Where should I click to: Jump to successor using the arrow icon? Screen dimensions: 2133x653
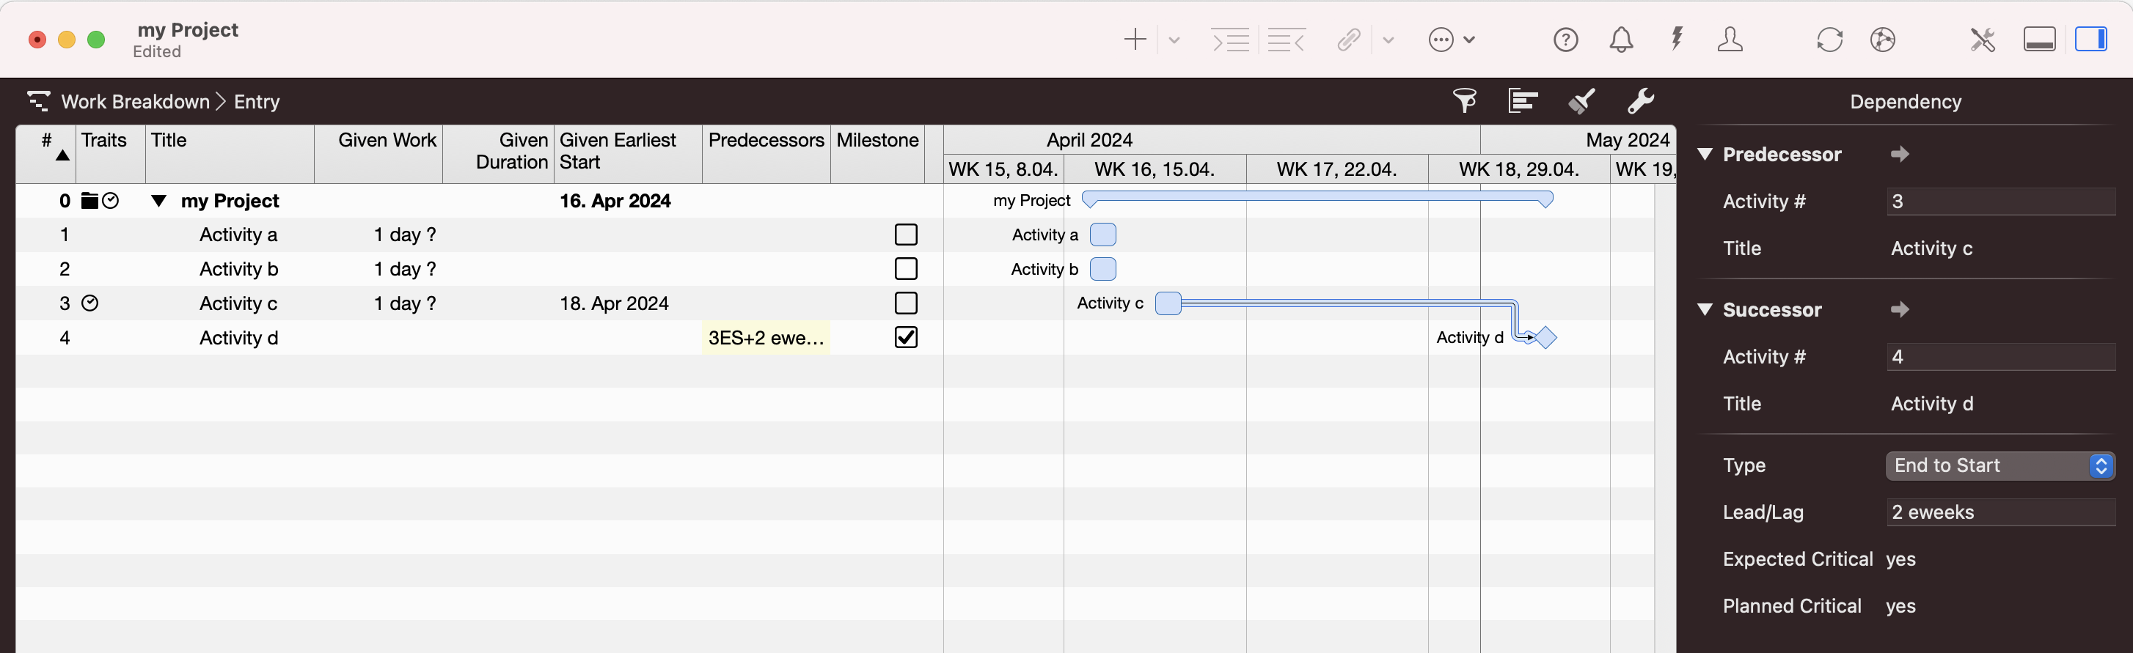click(x=1900, y=309)
